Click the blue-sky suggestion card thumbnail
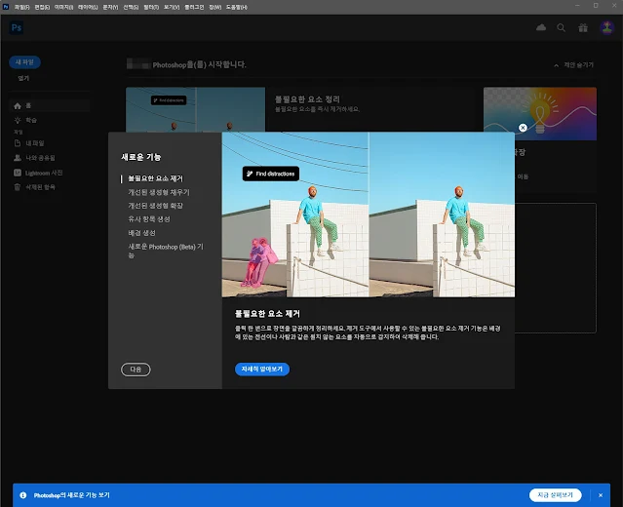Screen dimensions: 623x507 pyautogui.click(x=195, y=109)
